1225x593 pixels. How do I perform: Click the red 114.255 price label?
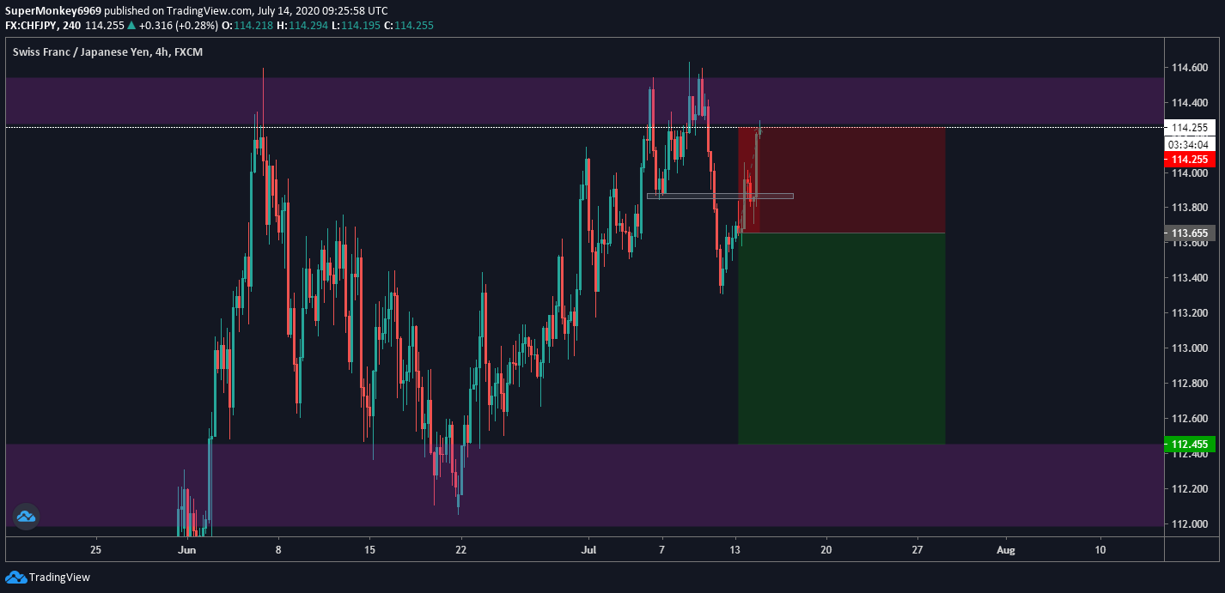click(x=1189, y=160)
